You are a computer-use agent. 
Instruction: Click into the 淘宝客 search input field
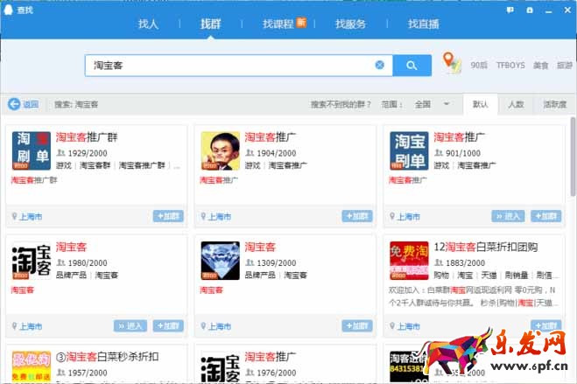[x=228, y=65]
